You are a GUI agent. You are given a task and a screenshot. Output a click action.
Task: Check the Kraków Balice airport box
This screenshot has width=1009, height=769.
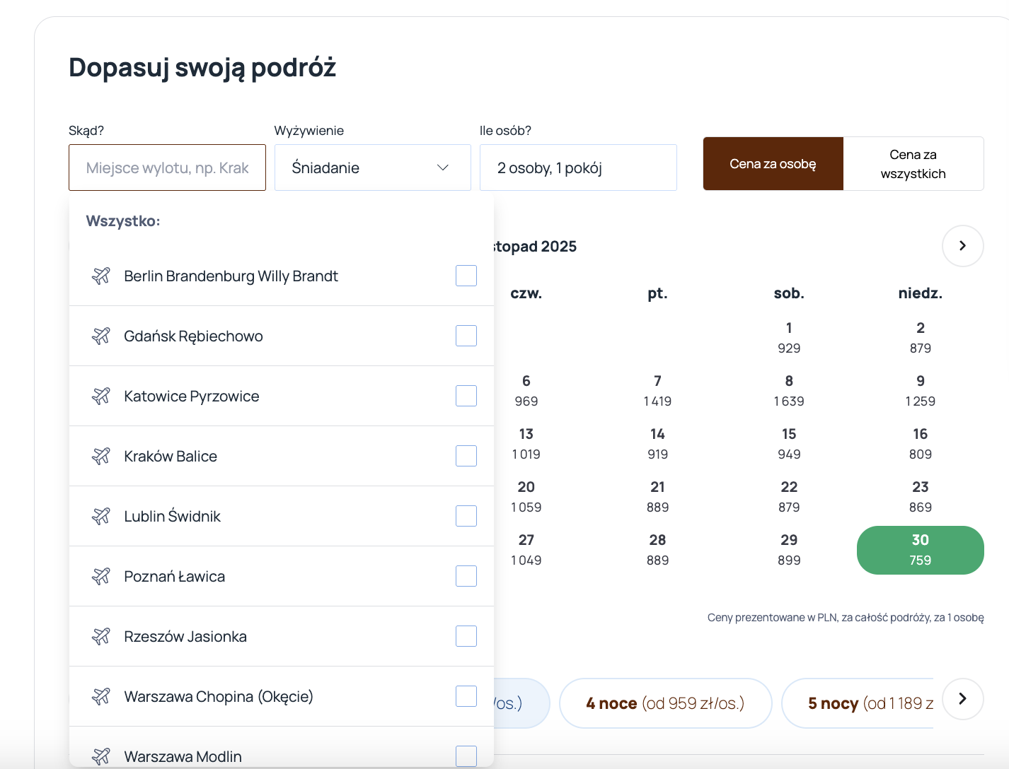coord(466,456)
